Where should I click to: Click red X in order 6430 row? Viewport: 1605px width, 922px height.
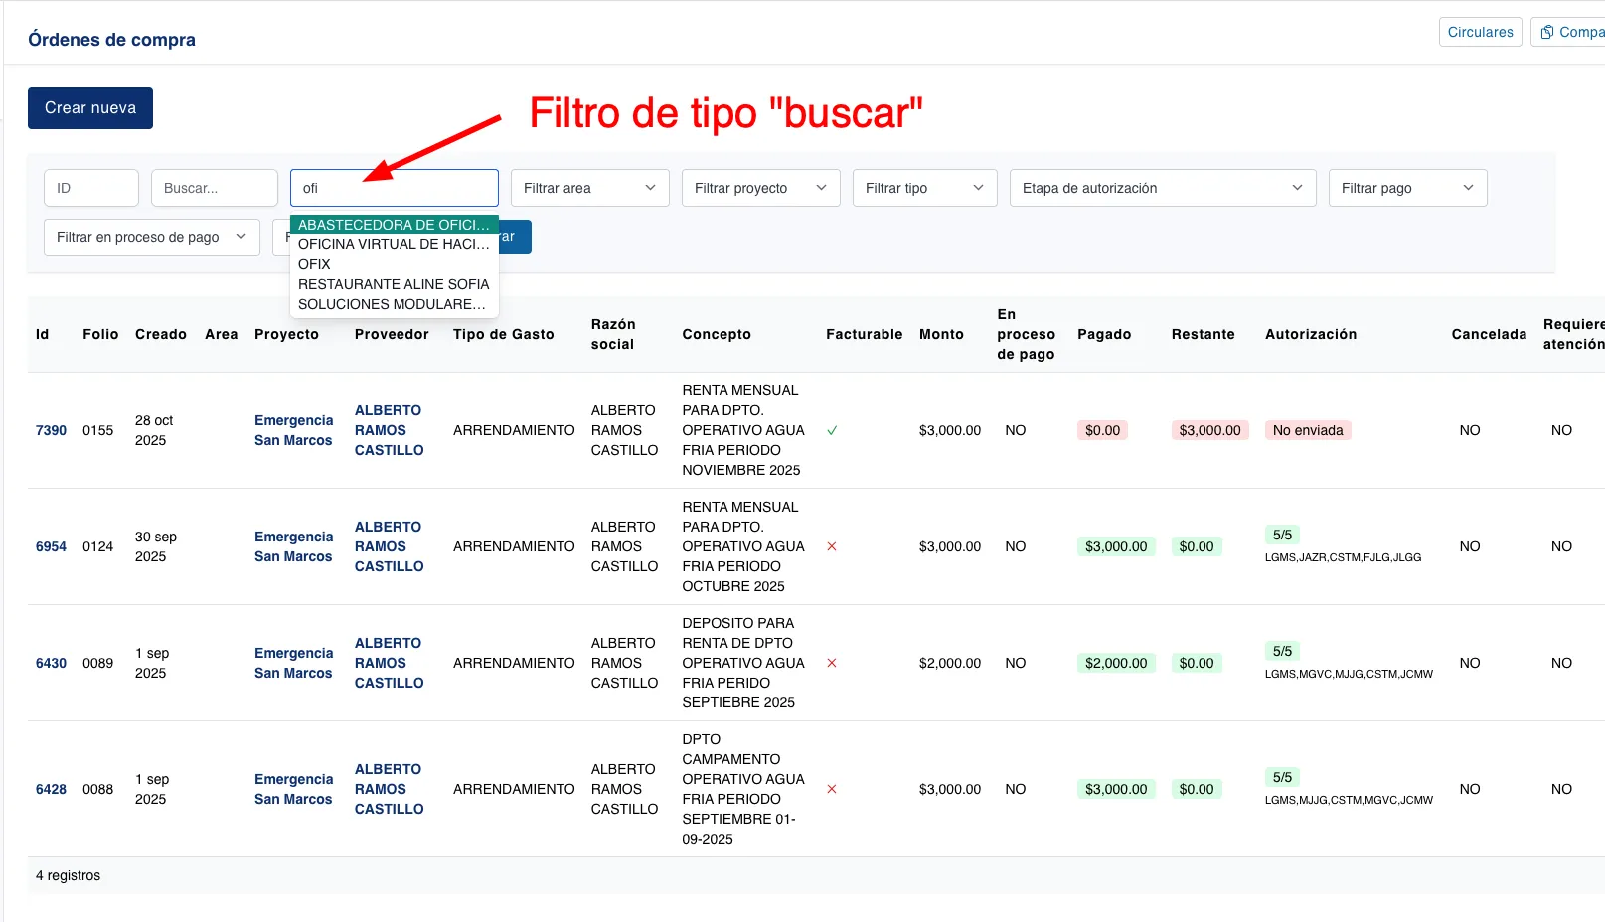[x=832, y=663]
